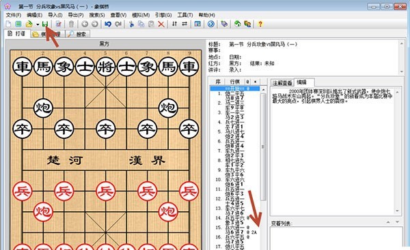This screenshot has height=250, width=410.
Task: Click the move list vertical scrollbar
Action: (x=263, y=146)
